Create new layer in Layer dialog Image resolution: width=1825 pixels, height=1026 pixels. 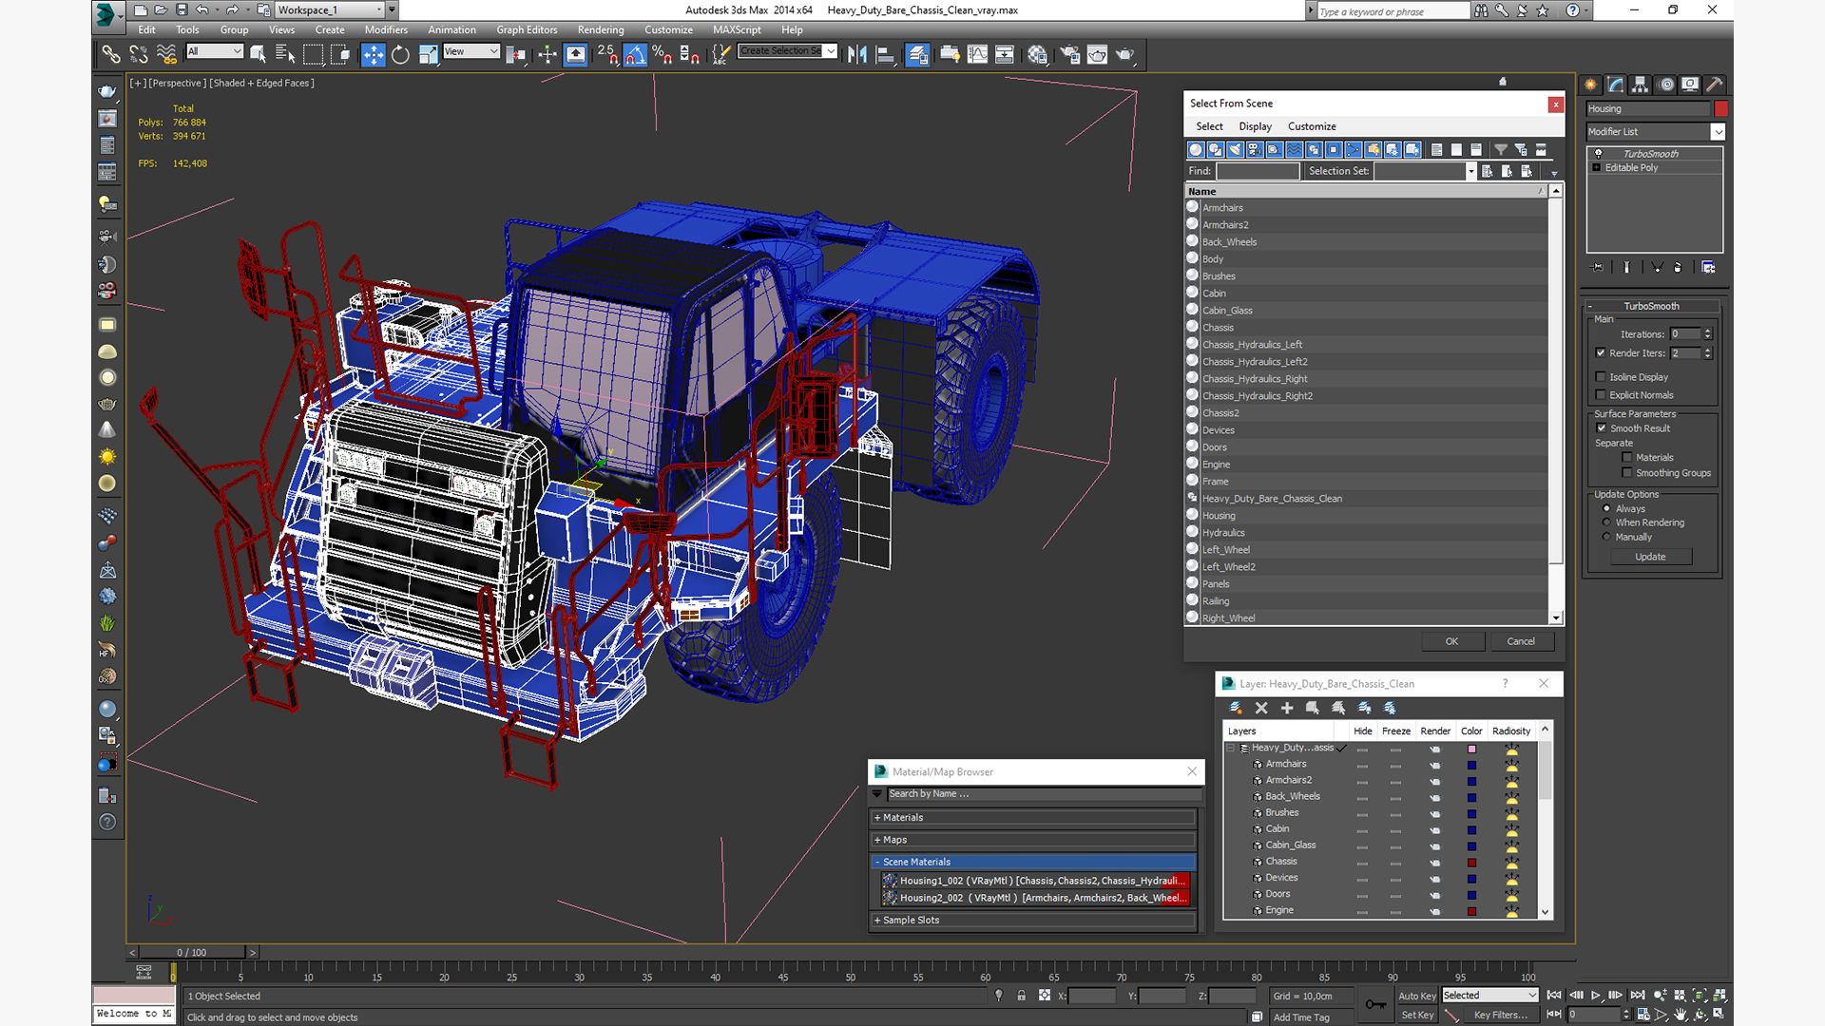tap(1236, 708)
